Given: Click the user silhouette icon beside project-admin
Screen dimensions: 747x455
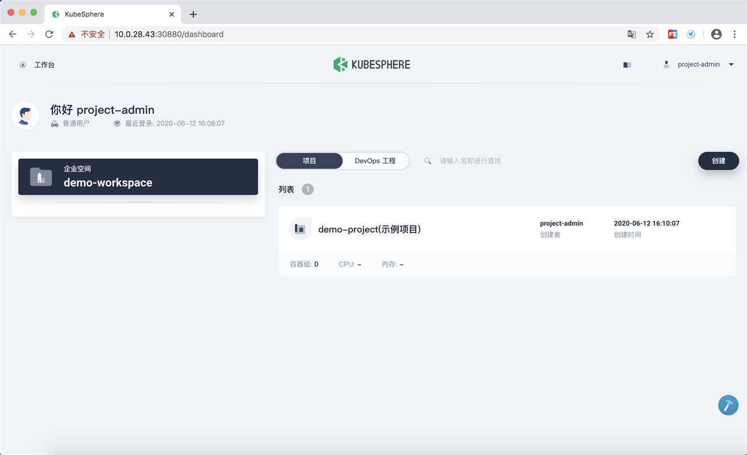Looking at the screenshot, I should (666, 64).
